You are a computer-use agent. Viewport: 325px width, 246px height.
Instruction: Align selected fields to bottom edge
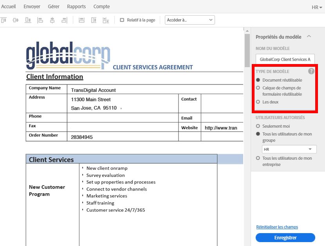coord(28,20)
